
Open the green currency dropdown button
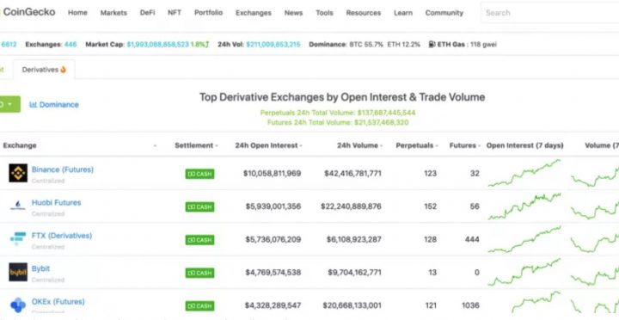click(9, 104)
